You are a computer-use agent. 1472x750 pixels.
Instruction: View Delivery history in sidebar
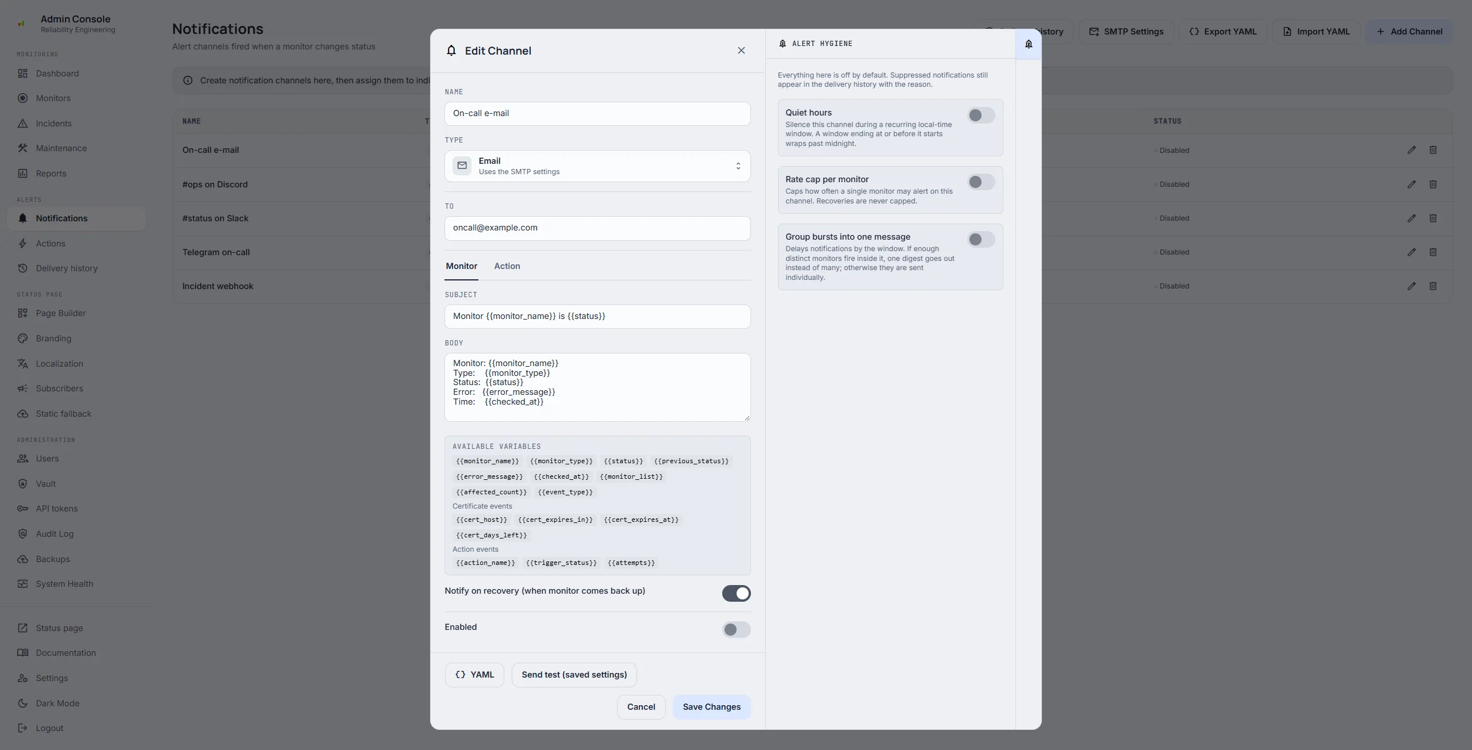(x=76, y=268)
